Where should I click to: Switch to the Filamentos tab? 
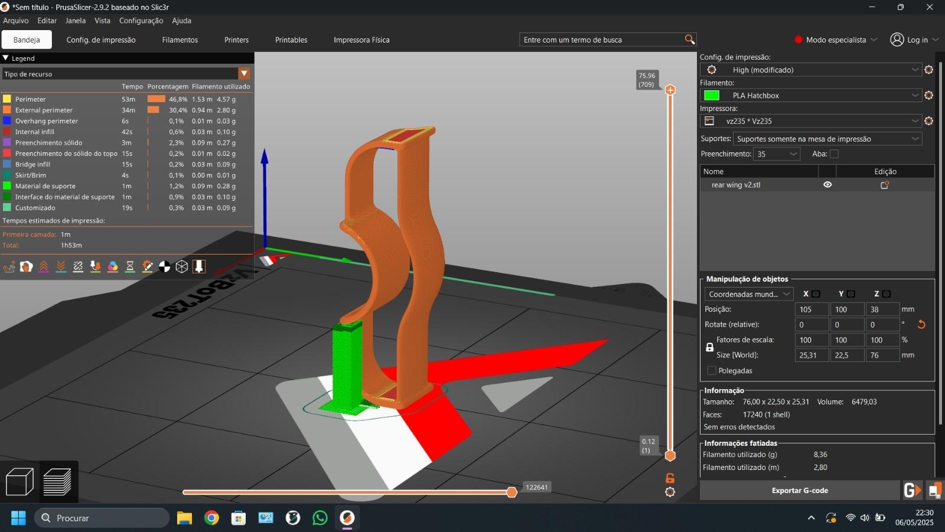pos(180,40)
